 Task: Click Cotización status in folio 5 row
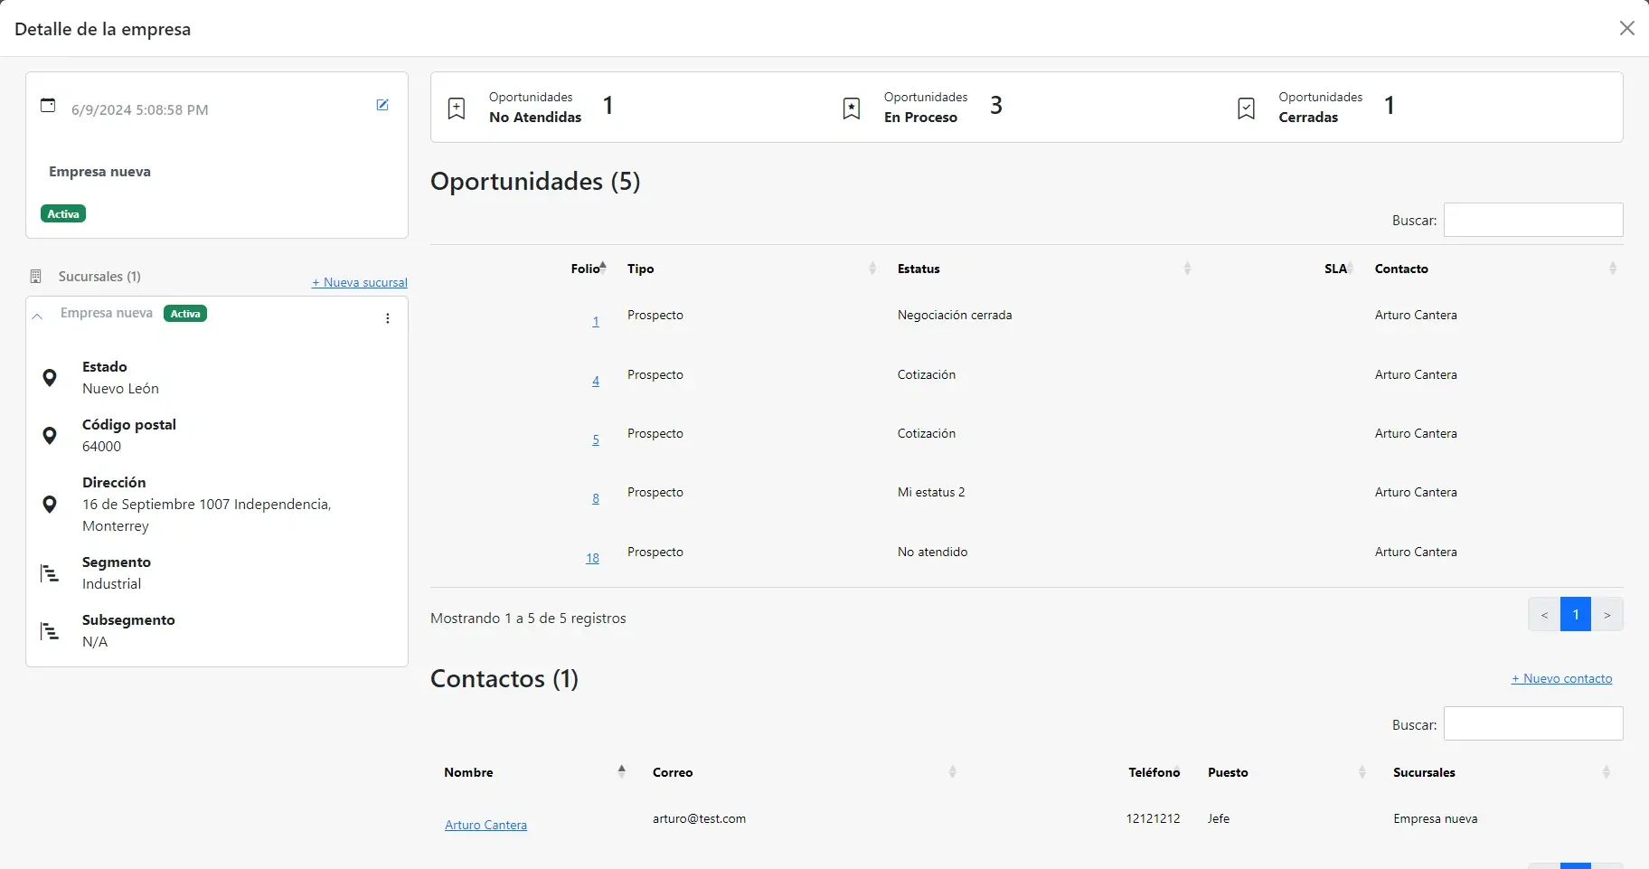click(927, 433)
